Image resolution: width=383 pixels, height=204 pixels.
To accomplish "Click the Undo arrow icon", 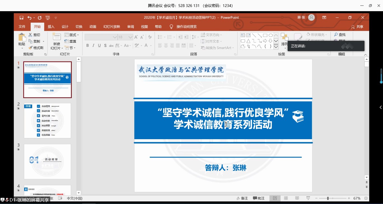I will 29,18.
